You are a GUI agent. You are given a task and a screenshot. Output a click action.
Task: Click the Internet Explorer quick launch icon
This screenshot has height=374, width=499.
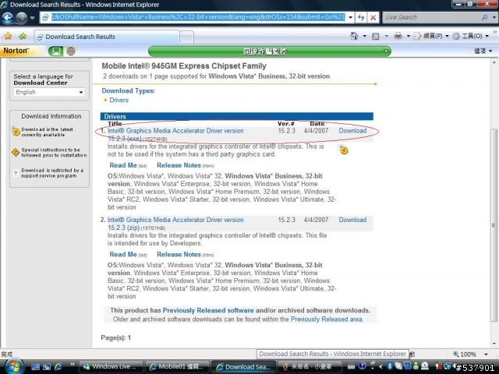click(x=58, y=367)
